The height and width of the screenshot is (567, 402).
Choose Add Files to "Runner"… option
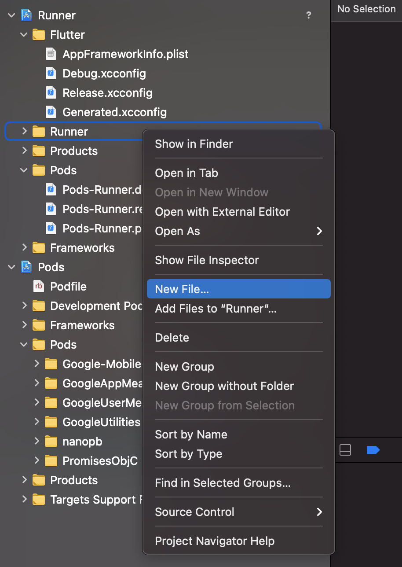tap(216, 309)
